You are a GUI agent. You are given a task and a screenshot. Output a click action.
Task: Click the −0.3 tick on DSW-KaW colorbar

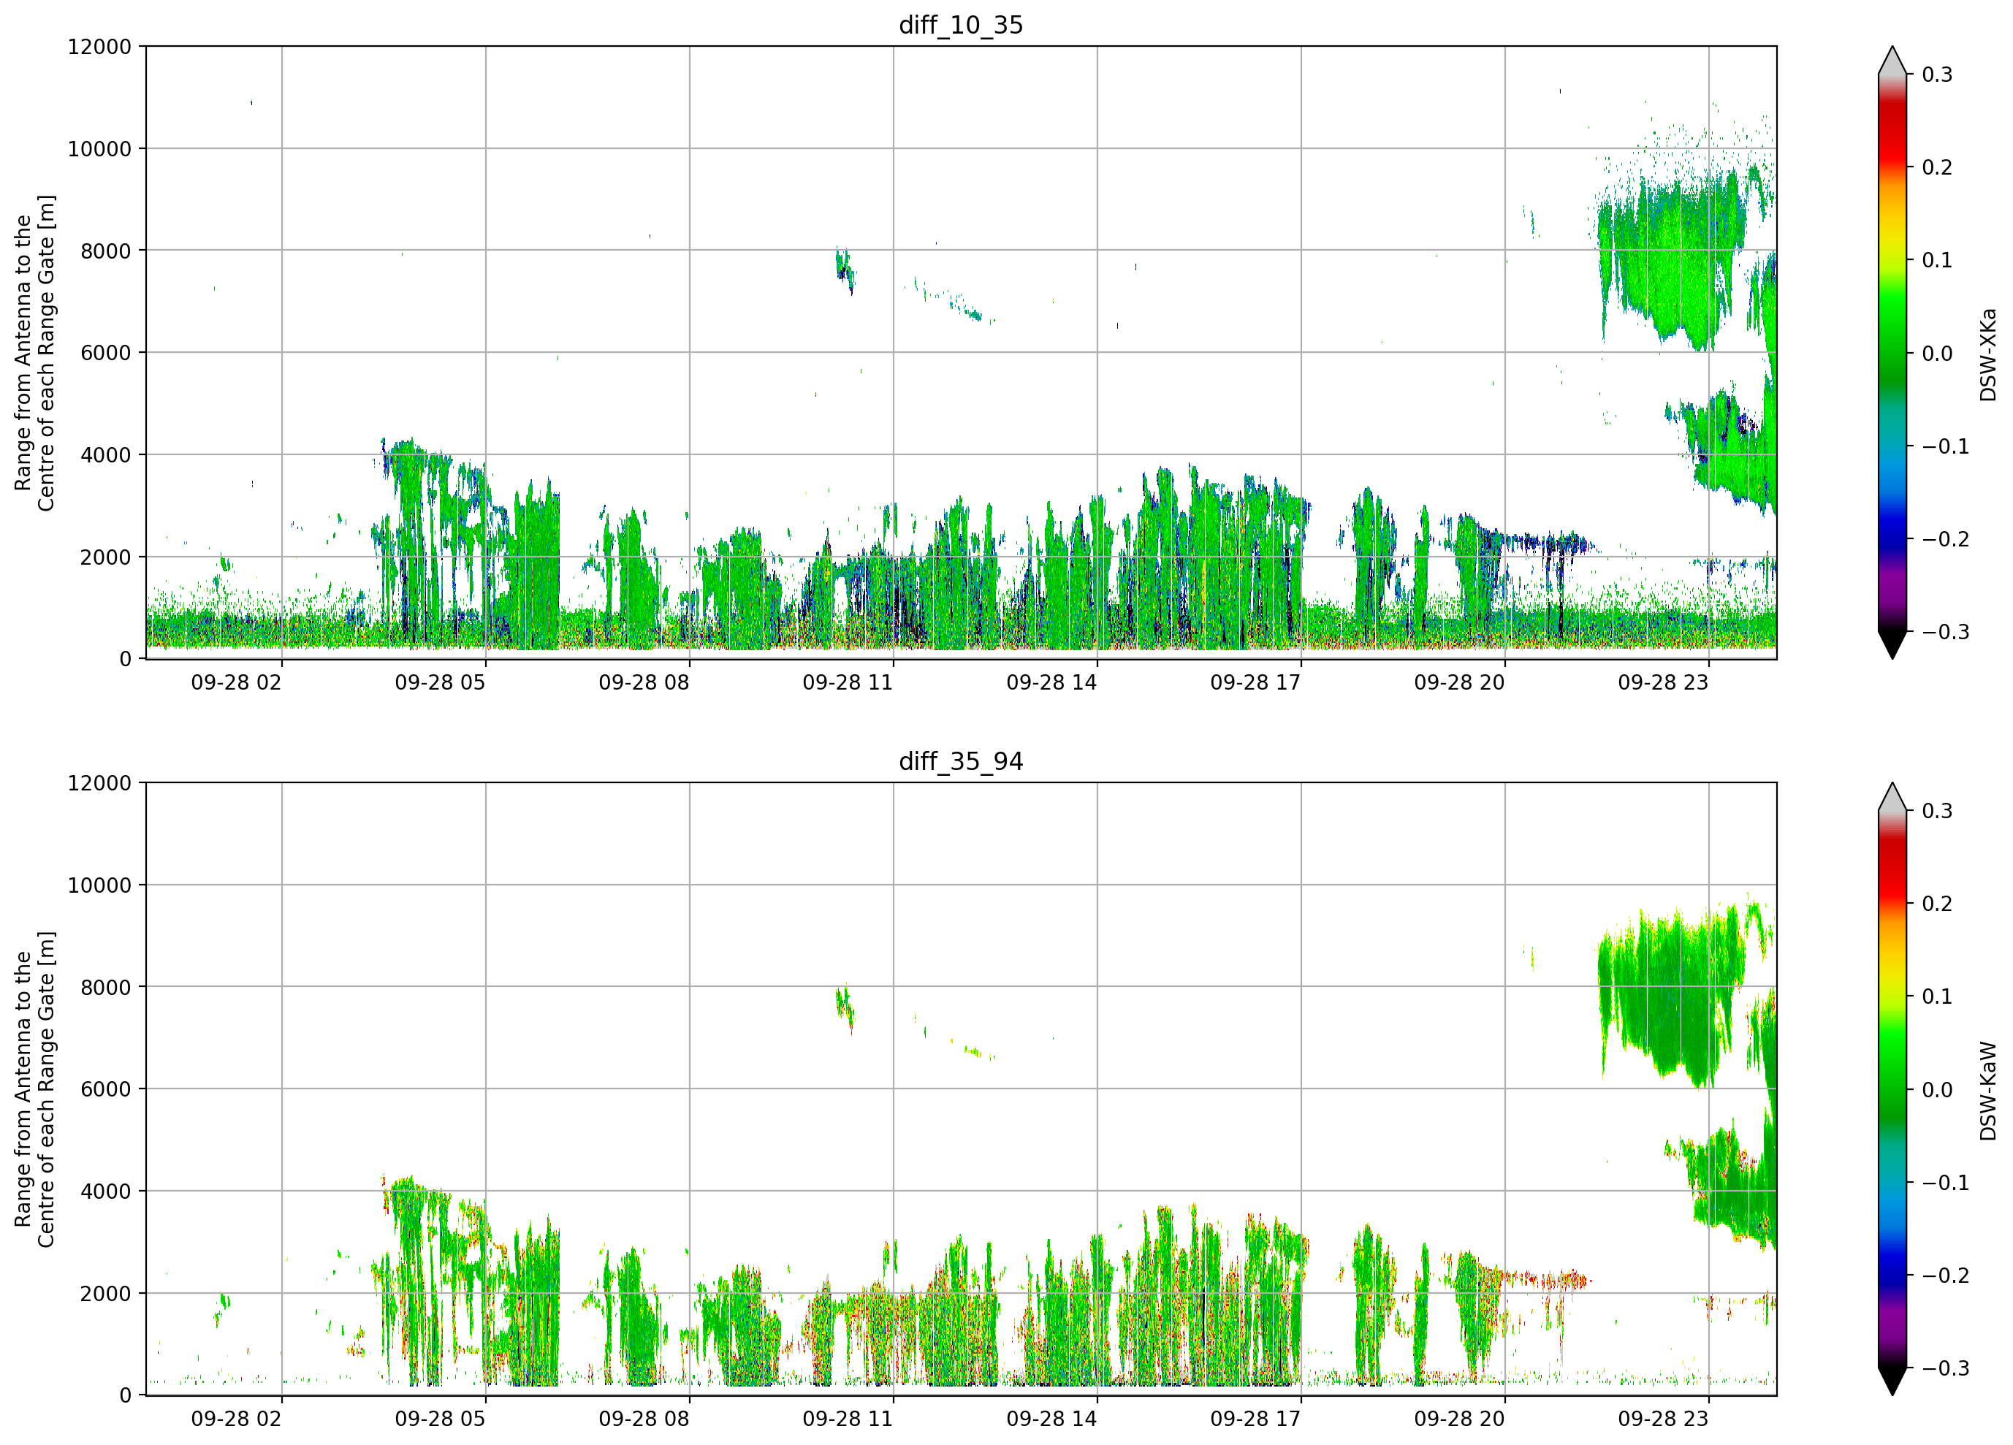point(1946,1368)
